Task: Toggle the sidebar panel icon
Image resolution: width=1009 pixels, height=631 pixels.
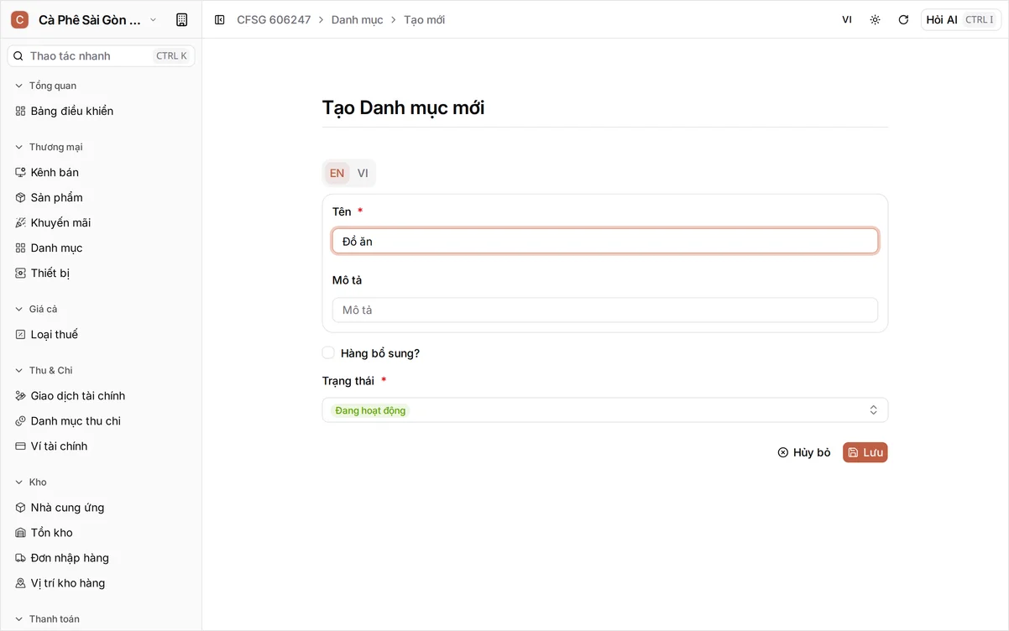Action: 220,19
